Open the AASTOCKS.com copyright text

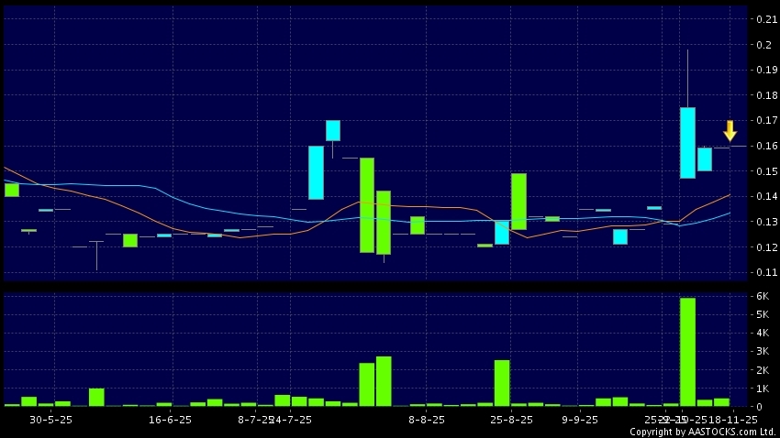[x=694, y=431]
